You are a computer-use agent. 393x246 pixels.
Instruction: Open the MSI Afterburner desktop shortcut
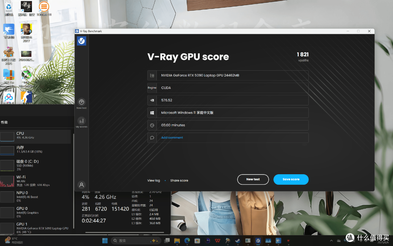pyautogui.click(x=26, y=78)
